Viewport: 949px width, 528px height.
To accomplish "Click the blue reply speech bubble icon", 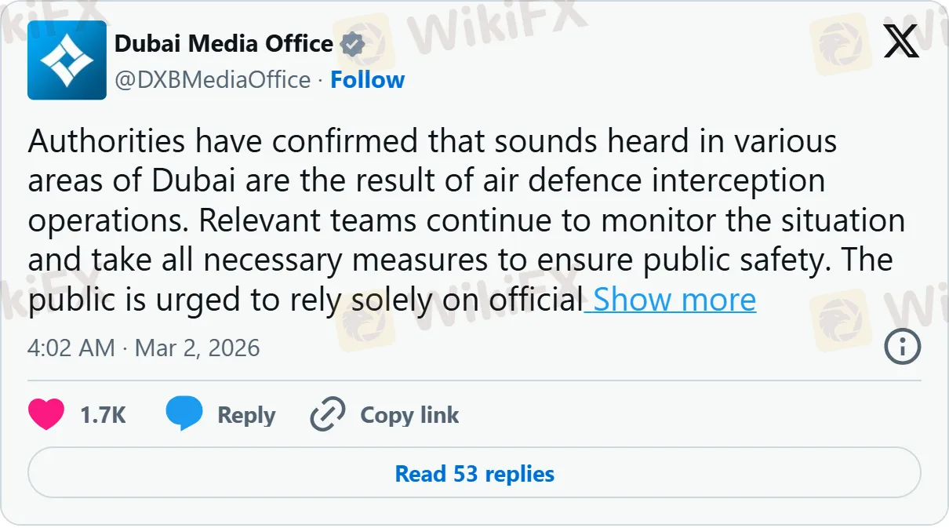I will (184, 413).
